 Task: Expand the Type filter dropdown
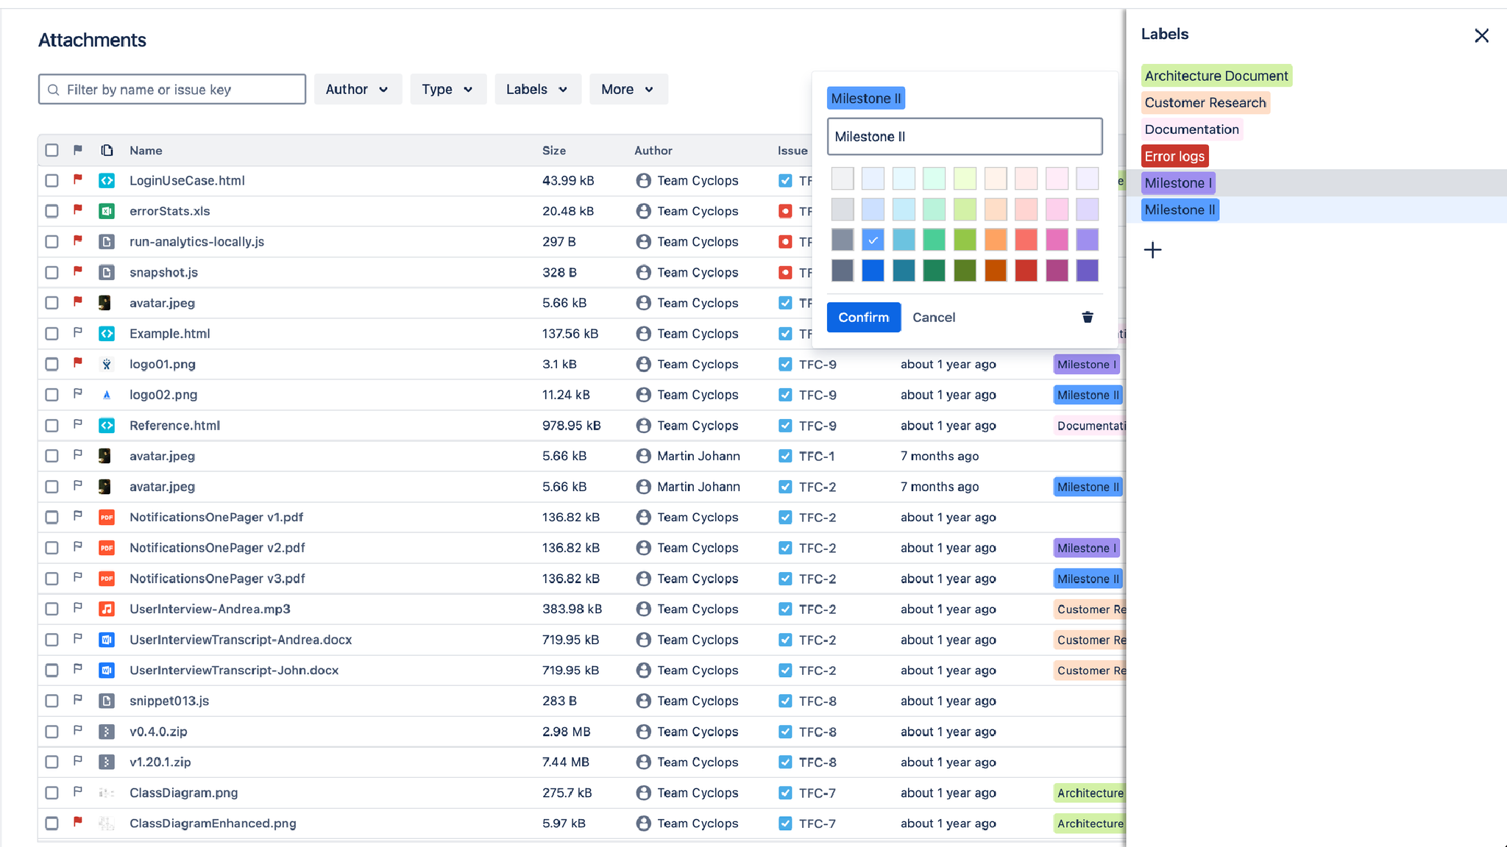[x=447, y=89]
